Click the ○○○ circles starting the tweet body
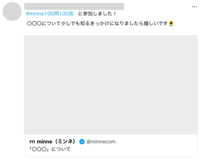This screenshot has width=203, height=163. [34, 23]
